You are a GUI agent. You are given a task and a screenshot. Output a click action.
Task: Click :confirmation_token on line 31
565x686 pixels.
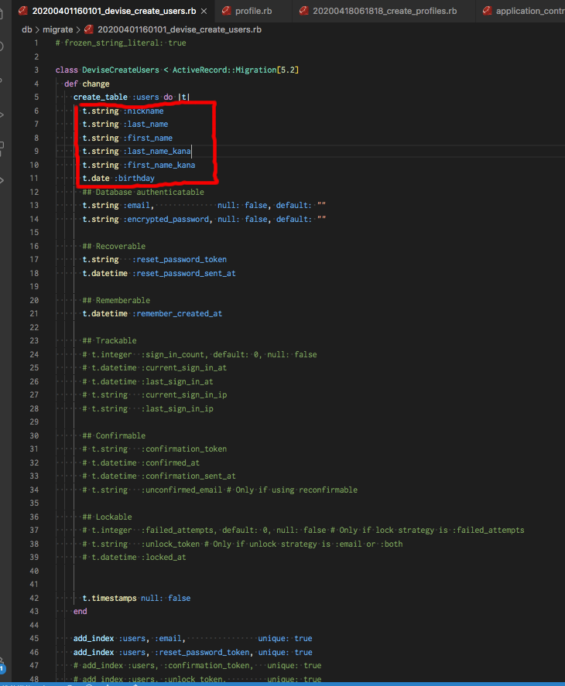tap(183, 449)
